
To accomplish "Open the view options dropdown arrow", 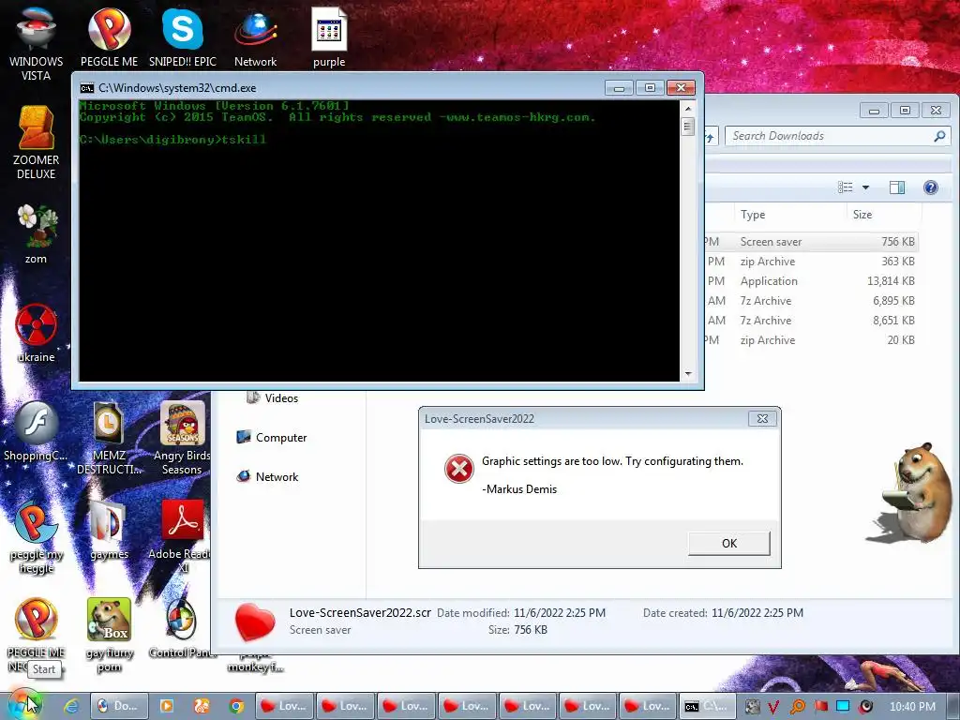I will [865, 187].
